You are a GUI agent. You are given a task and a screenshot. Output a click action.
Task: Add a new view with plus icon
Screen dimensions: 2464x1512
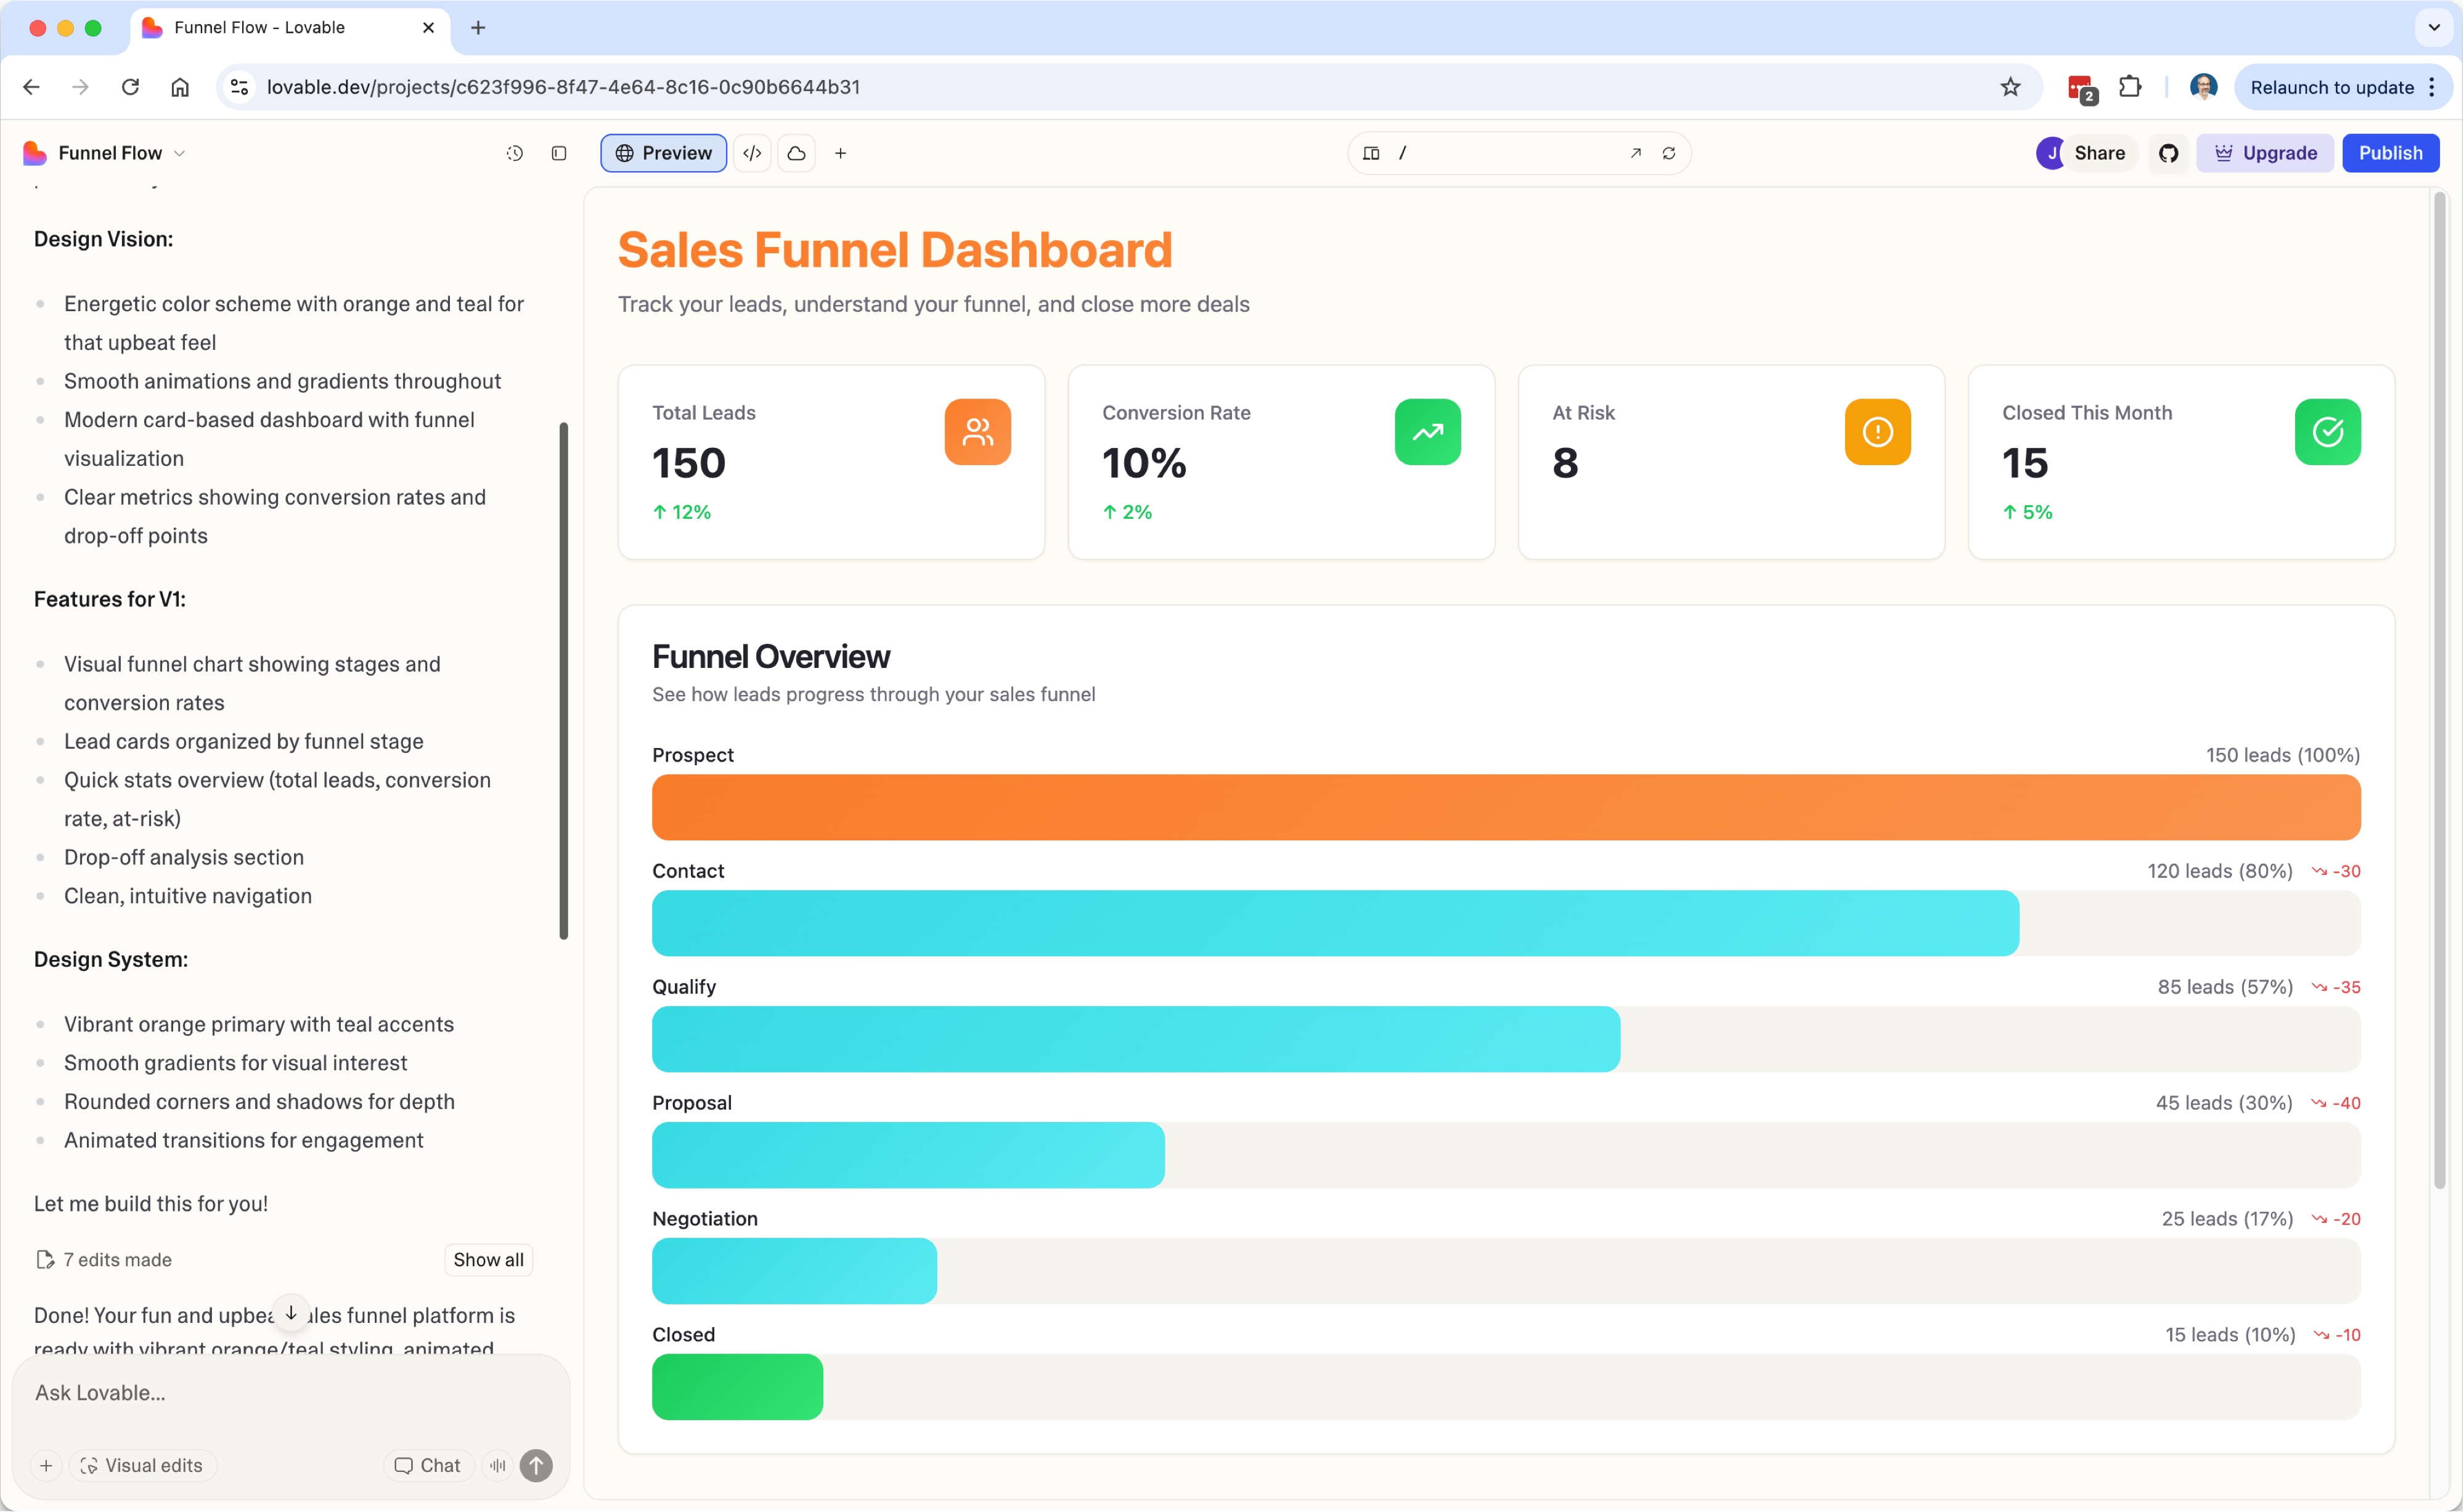tap(840, 153)
